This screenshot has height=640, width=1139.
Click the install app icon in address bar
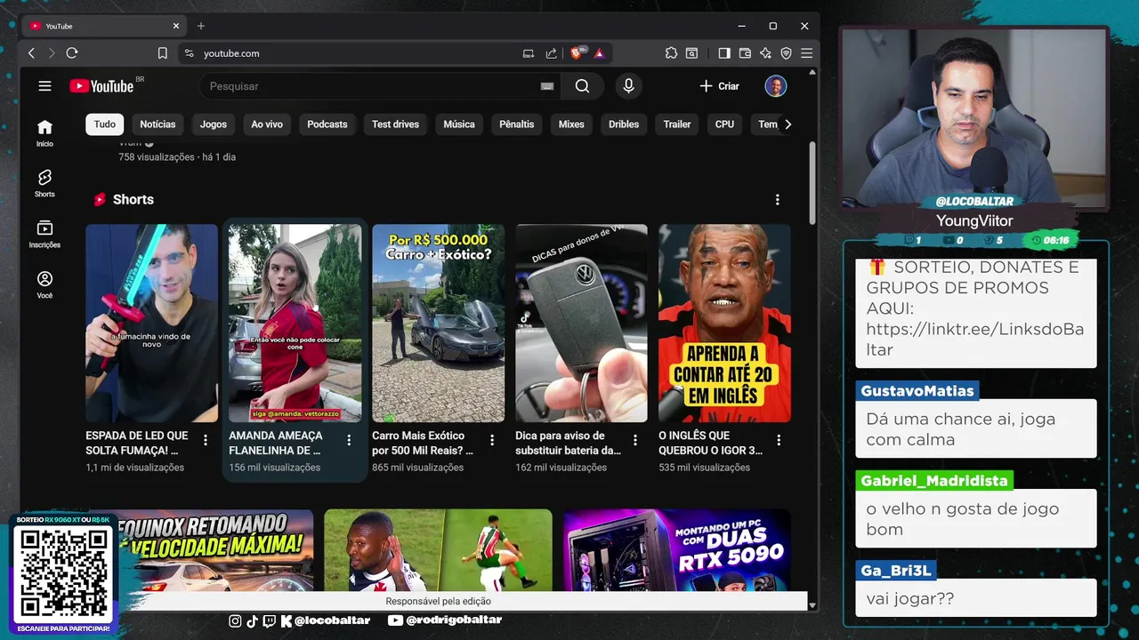[528, 53]
